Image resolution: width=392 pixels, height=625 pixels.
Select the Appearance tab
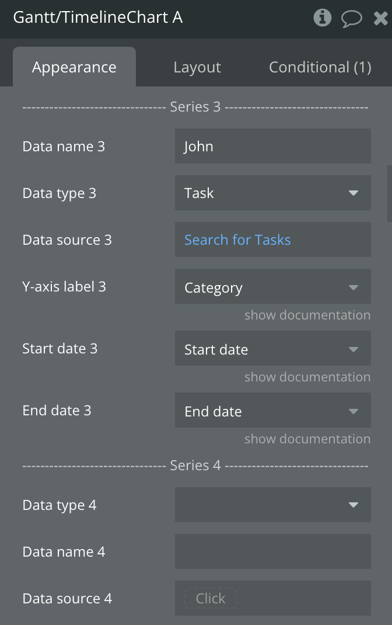tap(74, 67)
